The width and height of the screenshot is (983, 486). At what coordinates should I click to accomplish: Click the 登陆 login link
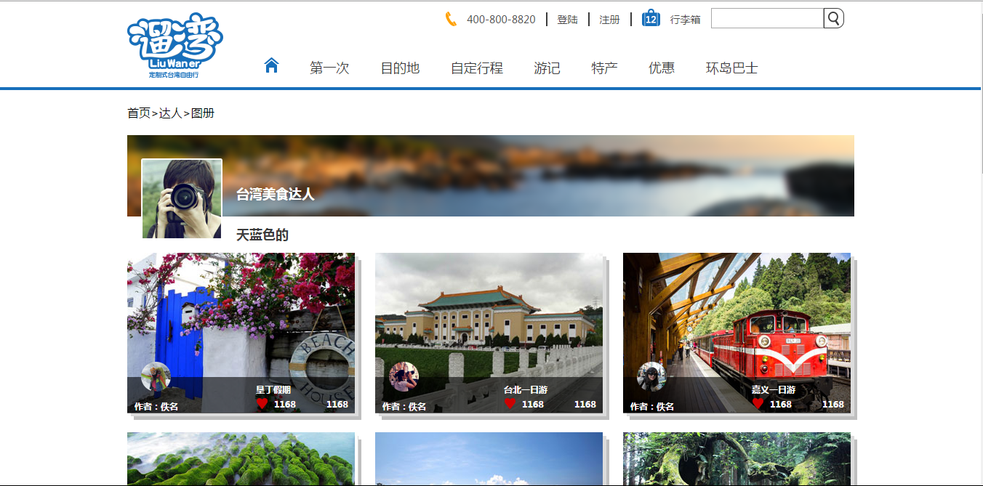(x=567, y=20)
